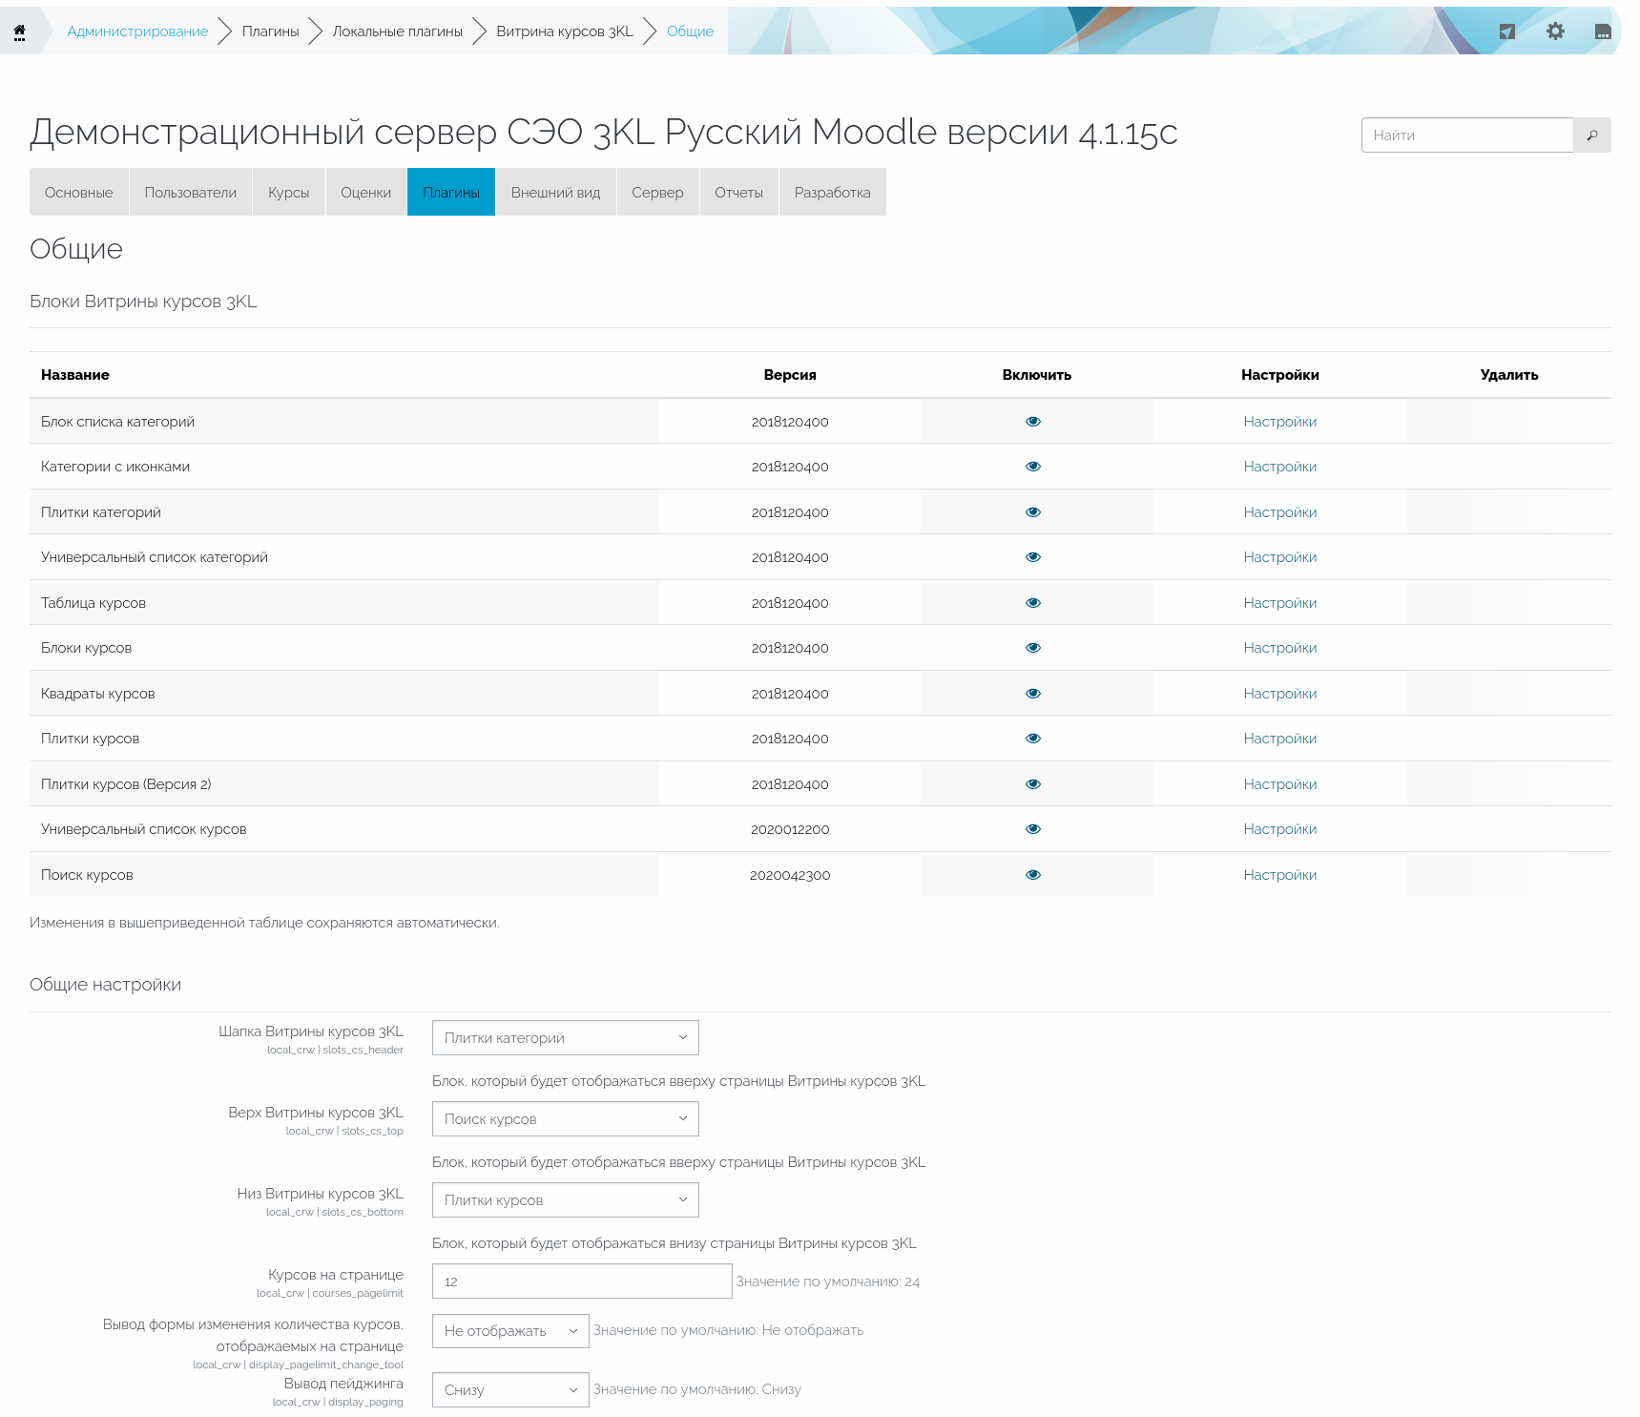This screenshot has height=1417, width=1640.
Task: Open Настройки for Универсальный список курсов
Action: tap(1280, 829)
